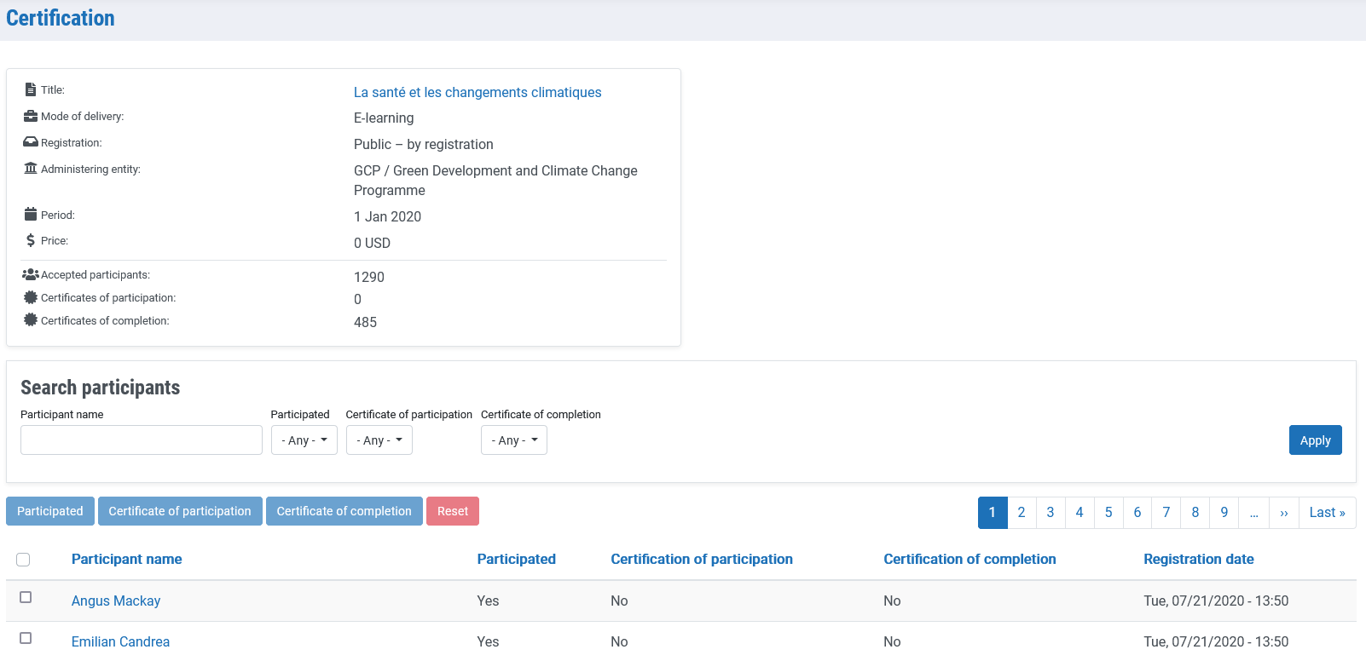Check the box for Angus Mackay
Viewport: 1366px width, 661px height.
coord(26,597)
